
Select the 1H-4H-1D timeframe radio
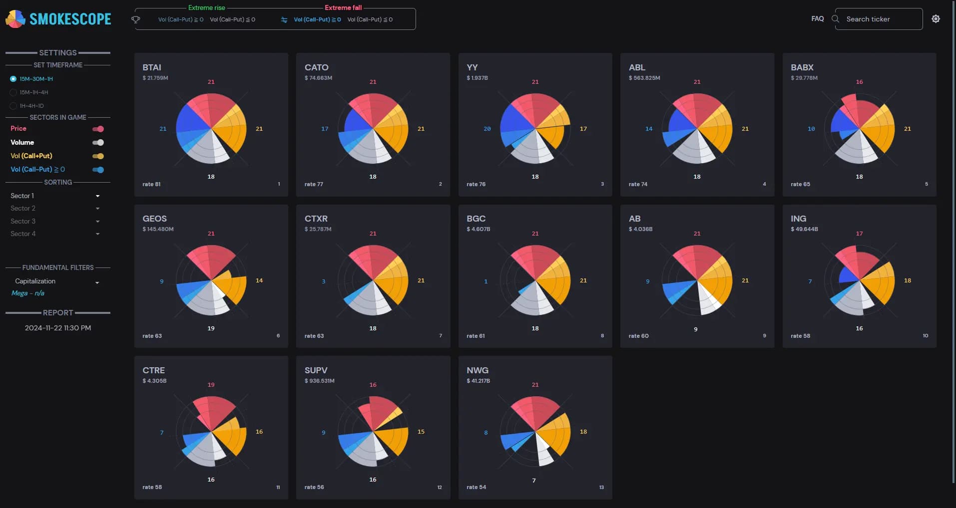13,106
